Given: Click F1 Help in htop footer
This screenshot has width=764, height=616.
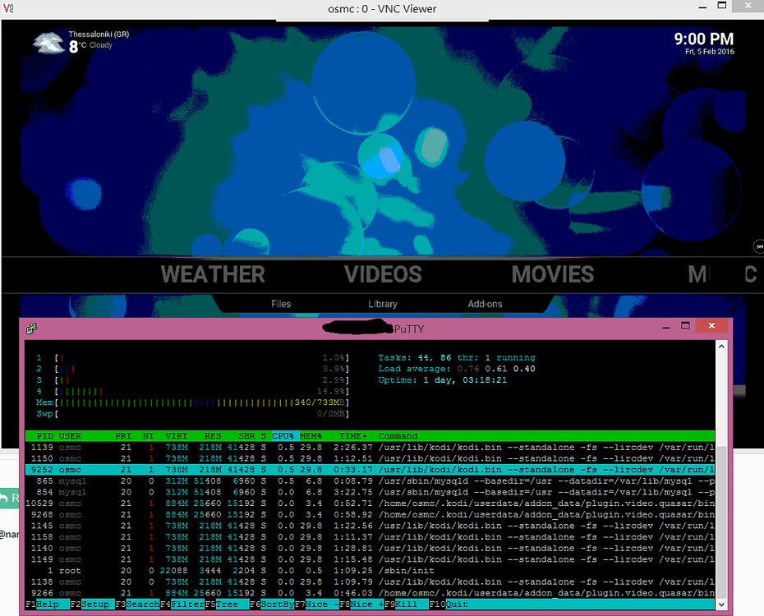Looking at the screenshot, I should pos(48,605).
